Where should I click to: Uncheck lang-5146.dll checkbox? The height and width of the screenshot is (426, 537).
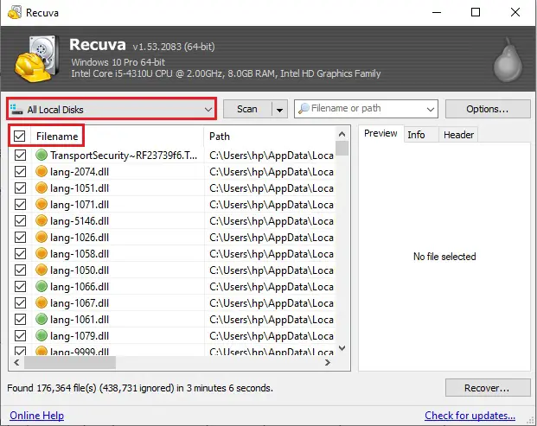pyautogui.click(x=20, y=220)
